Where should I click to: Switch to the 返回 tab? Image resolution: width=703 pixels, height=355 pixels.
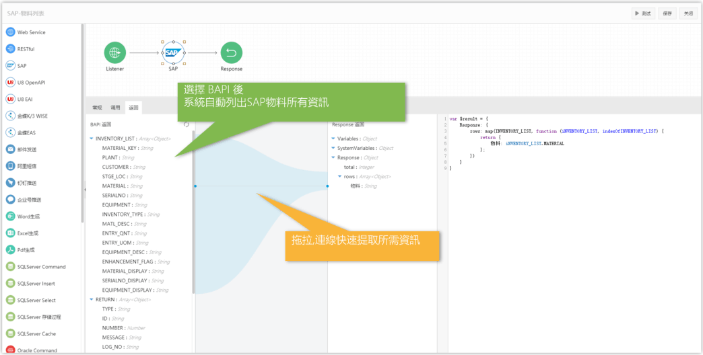[133, 108]
